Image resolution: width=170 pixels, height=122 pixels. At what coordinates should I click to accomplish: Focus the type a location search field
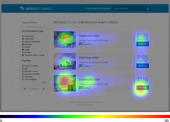[130, 8]
